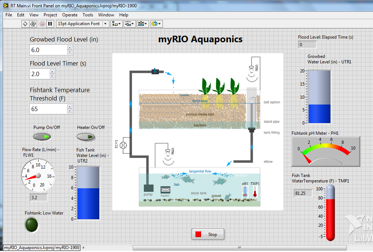
Task: Click the Run Continuously button
Action: pos(33,24)
